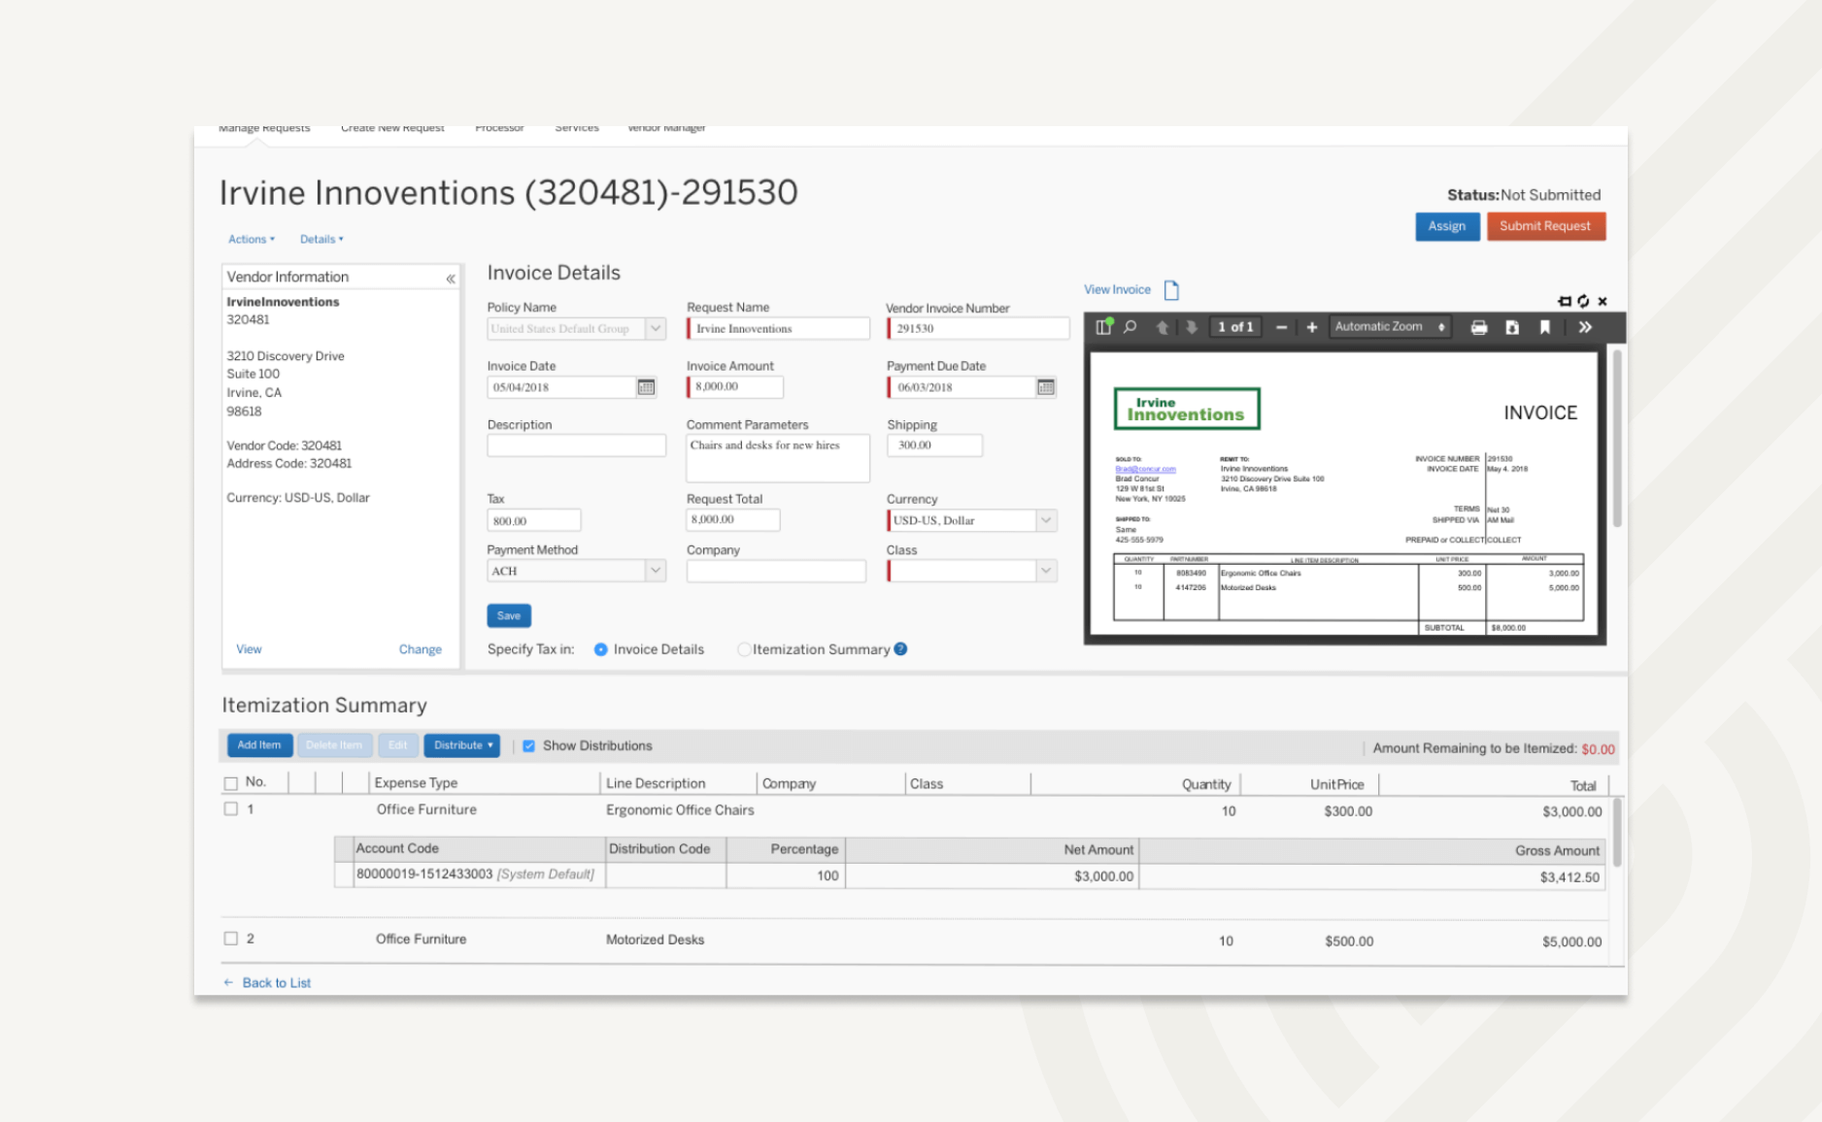Expand the Policy Name dropdown

(656, 329)
